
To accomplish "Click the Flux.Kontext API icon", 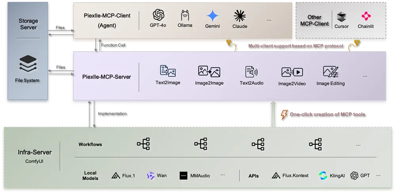I will [x=276, y=175].
